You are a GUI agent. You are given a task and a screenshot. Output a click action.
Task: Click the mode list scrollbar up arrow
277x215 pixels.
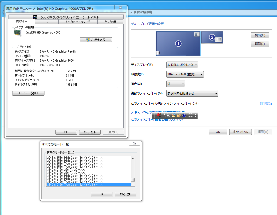tap(133, 158)
